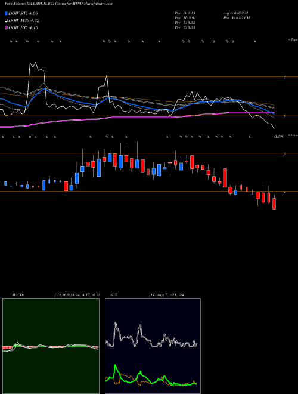Viewport: 298px width, 394px height.
Task: Click the axis label '6' on upper EMA chart
Action: click(x=285, y=116)
